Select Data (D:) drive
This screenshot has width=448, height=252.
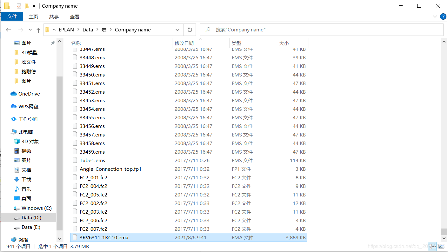[29, 217]
